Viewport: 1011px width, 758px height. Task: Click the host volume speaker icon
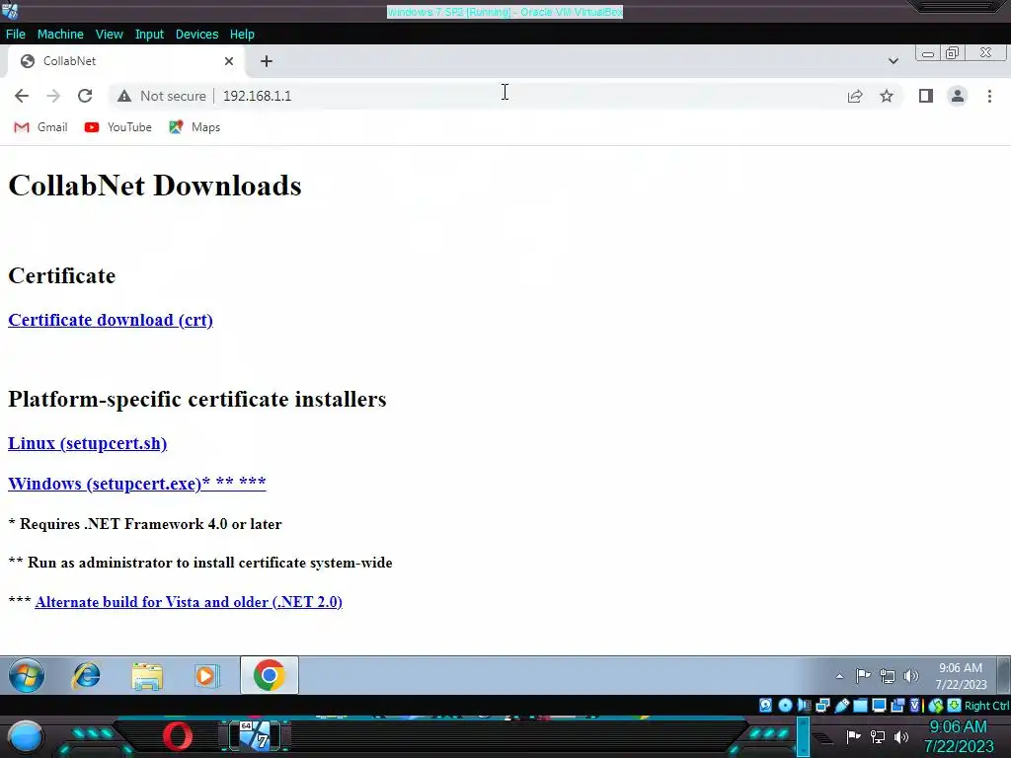point(901,736)
